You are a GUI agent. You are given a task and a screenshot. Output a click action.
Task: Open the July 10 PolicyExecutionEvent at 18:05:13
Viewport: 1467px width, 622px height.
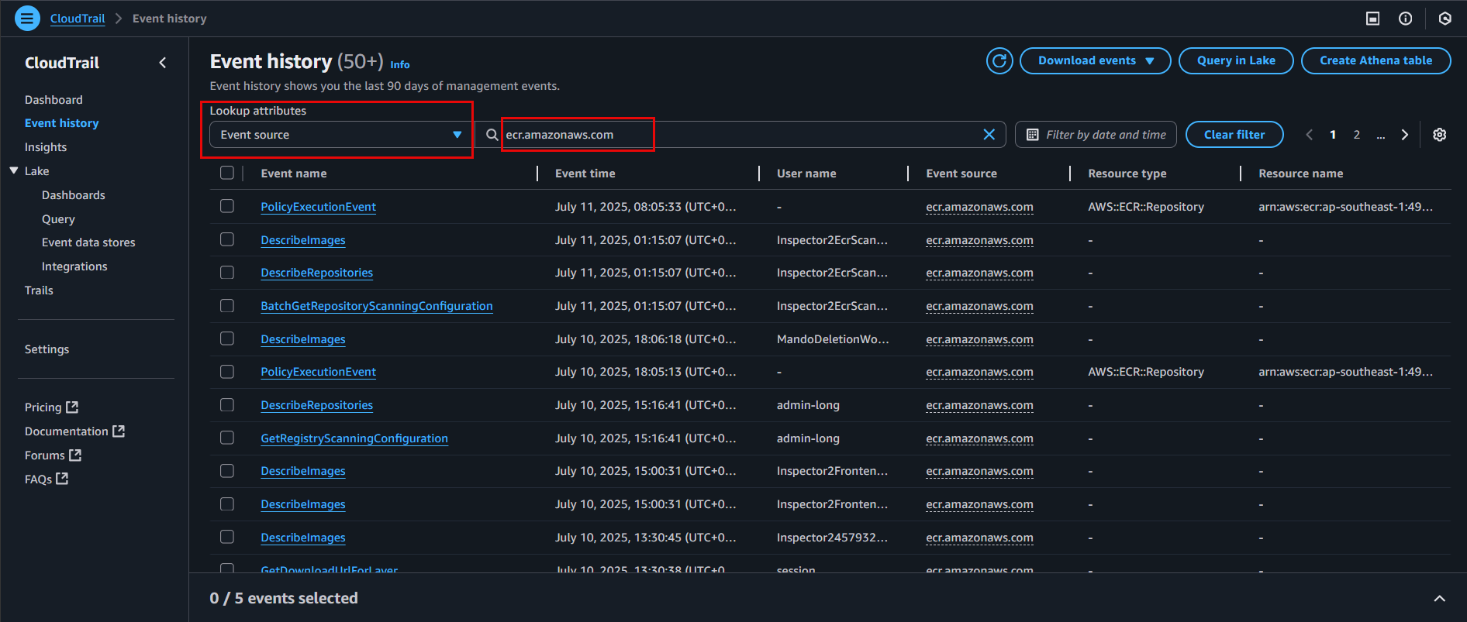[318, 372]
